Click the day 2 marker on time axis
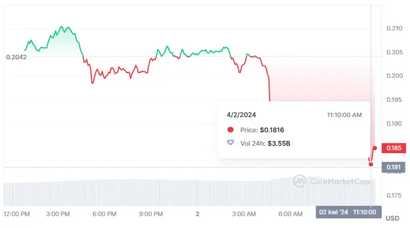The height and width of the screenshot is (228, 410). coord(197,213)
